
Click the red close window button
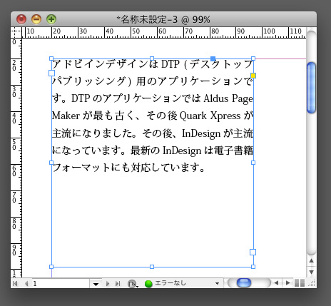21,19
